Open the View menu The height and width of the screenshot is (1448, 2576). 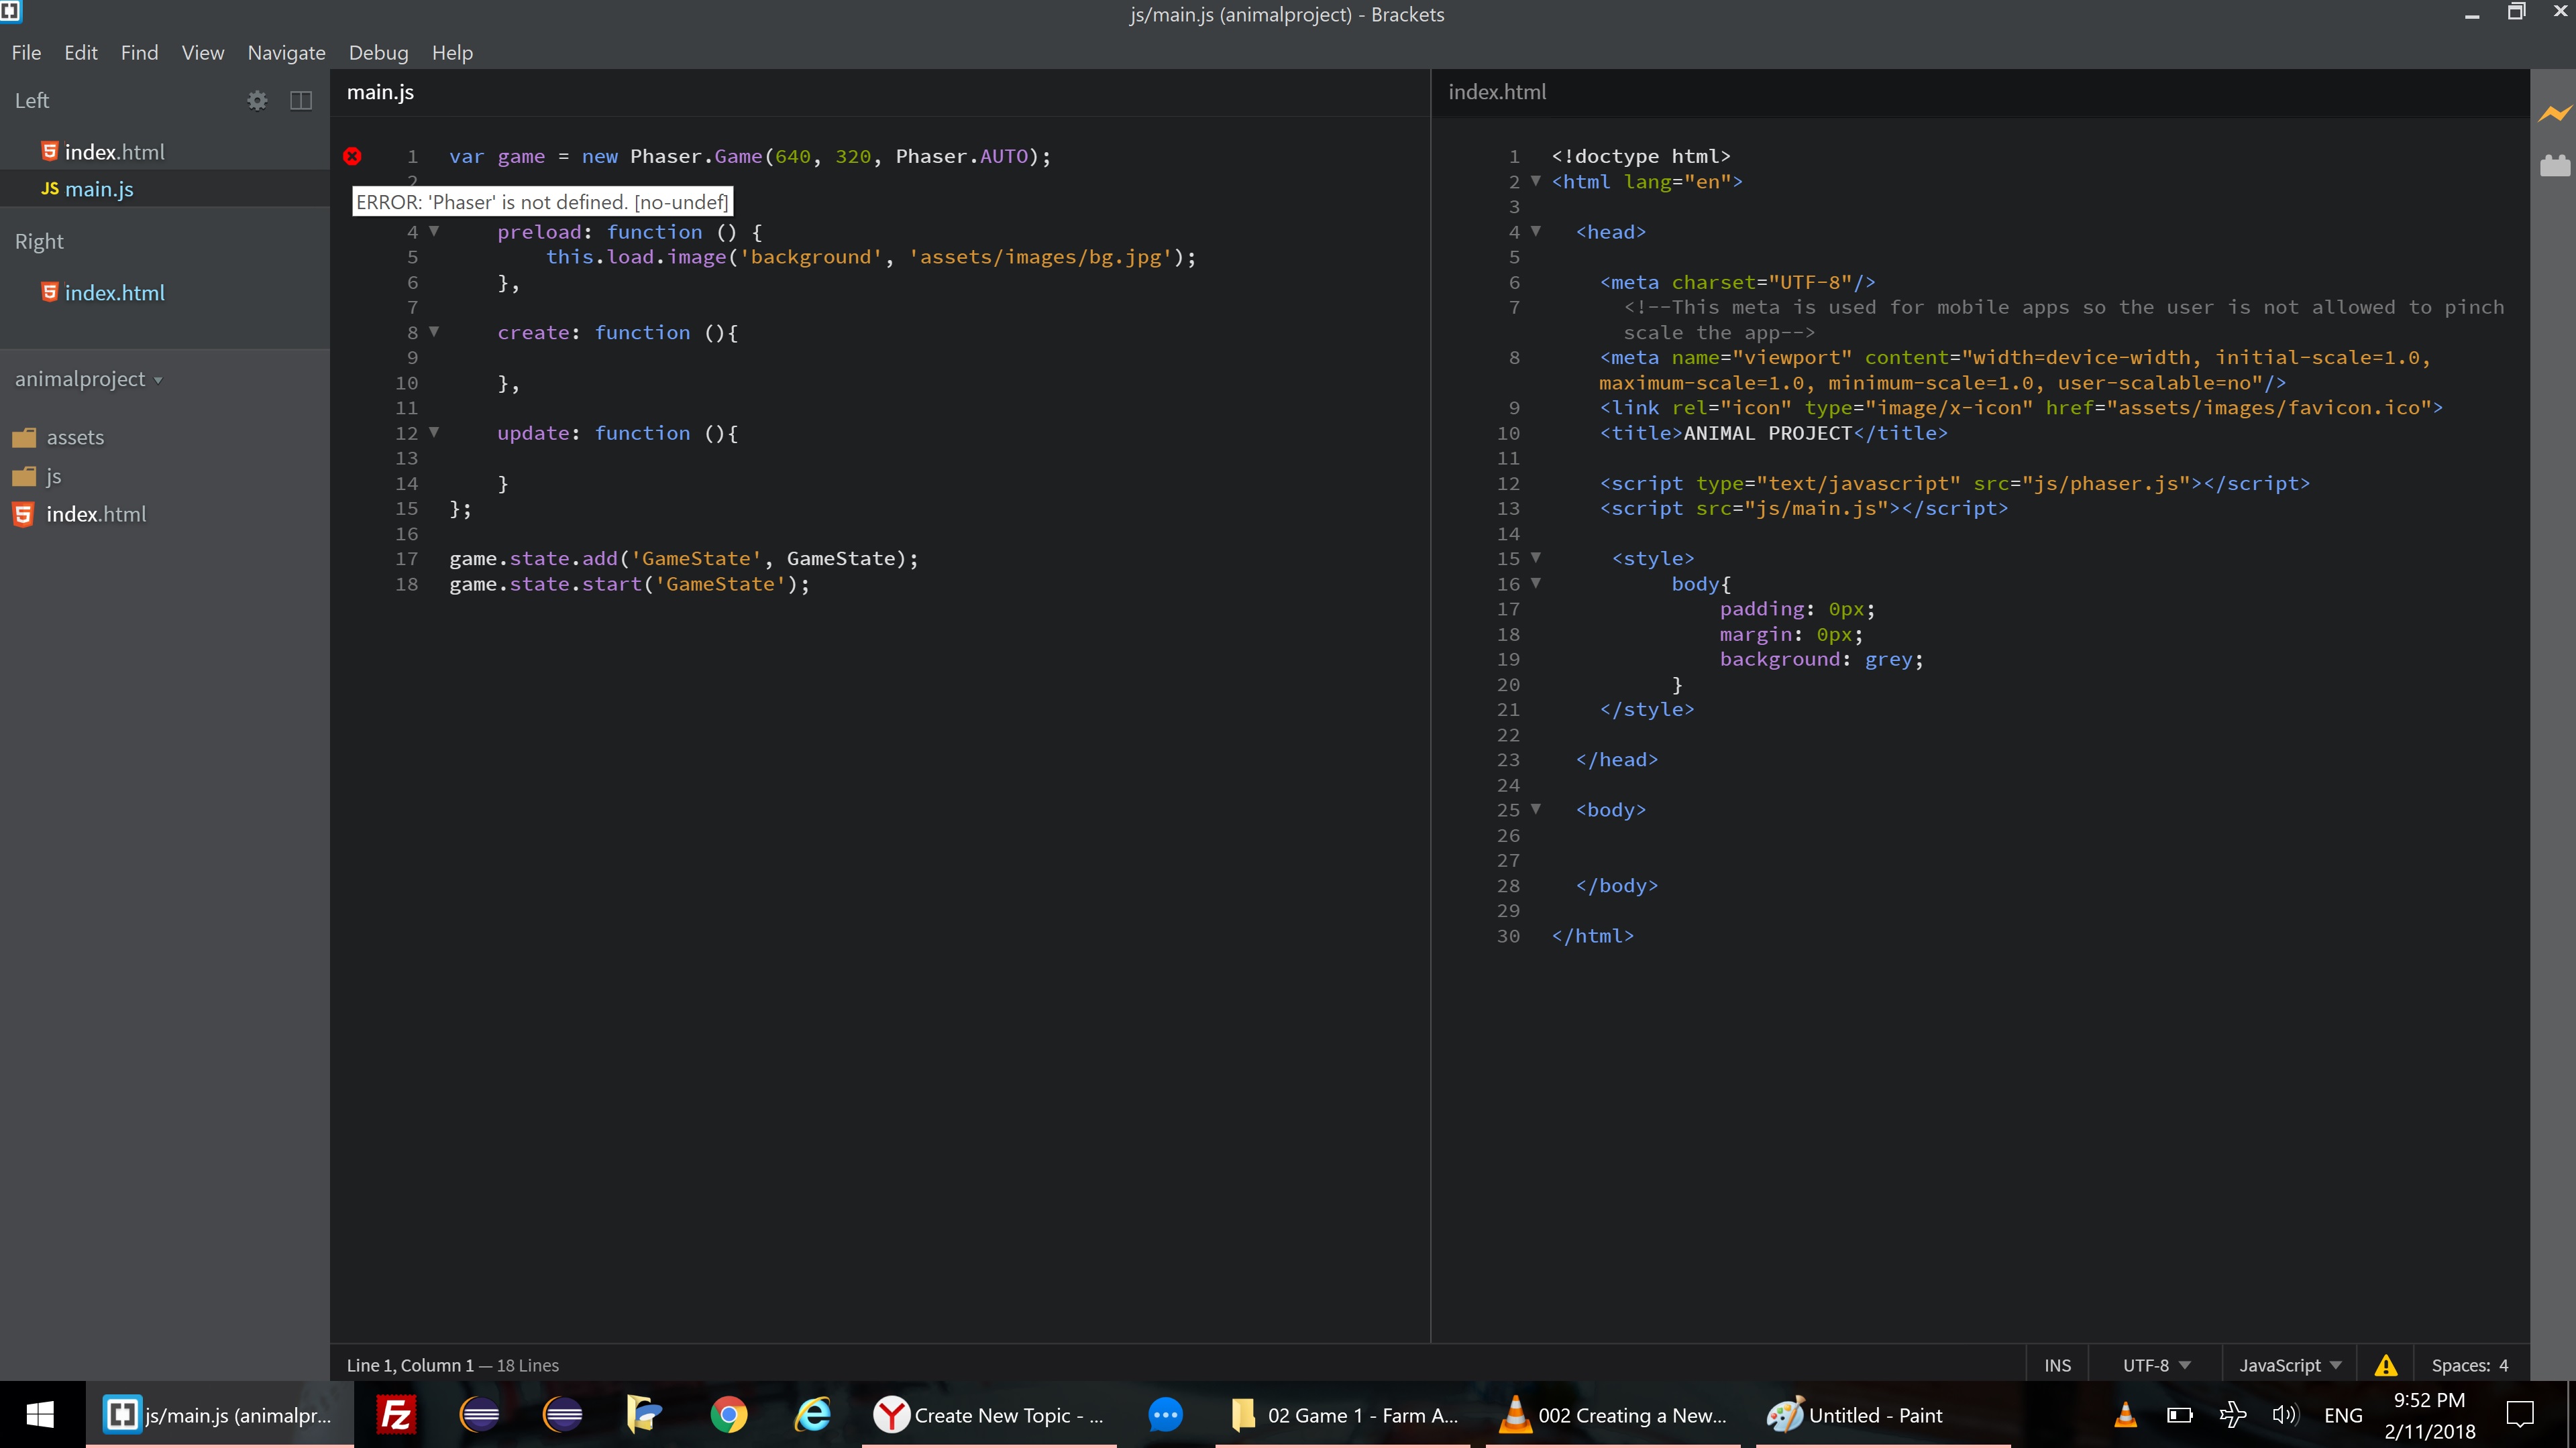click(203, 53)
